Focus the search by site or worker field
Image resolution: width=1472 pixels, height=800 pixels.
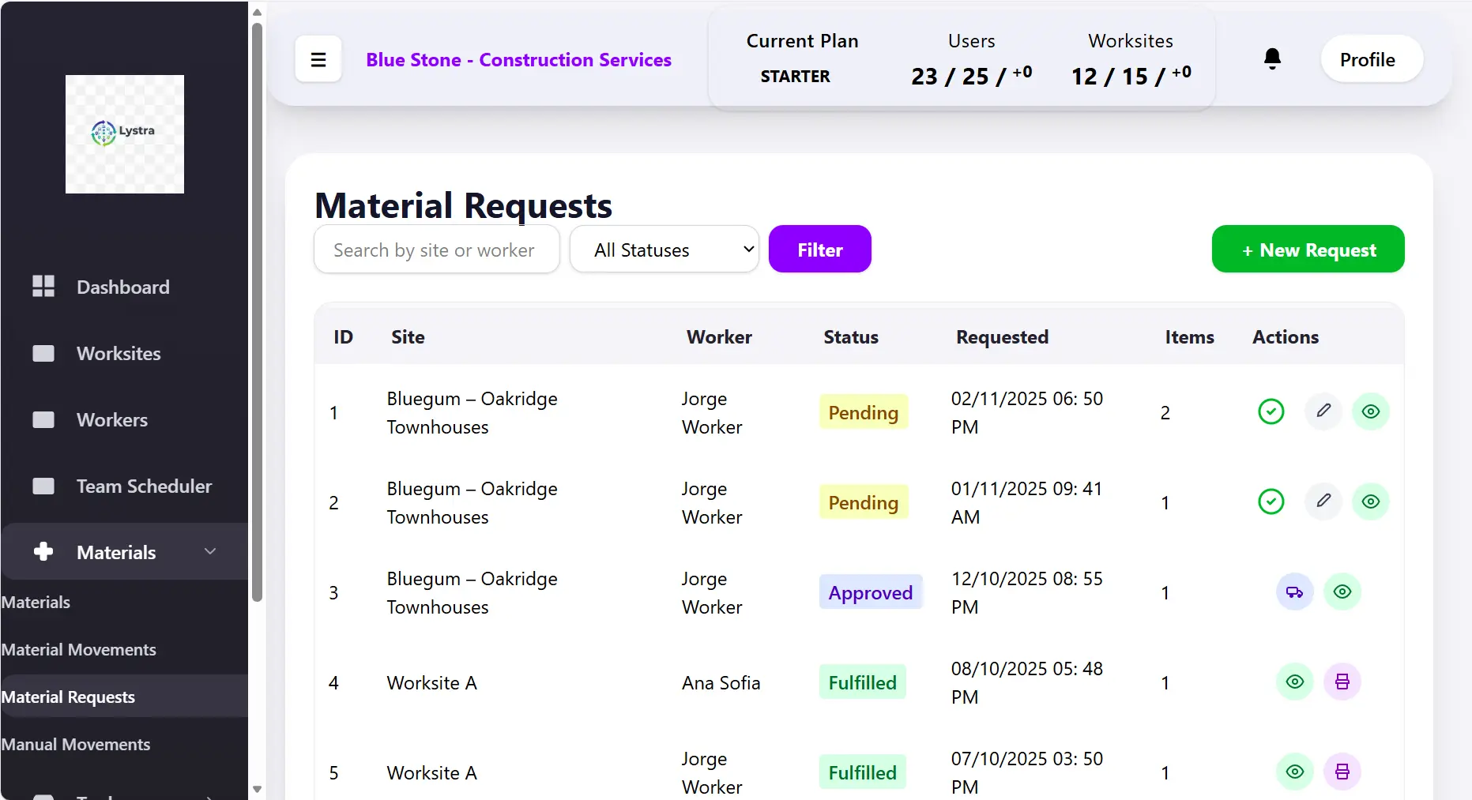[x=437, y=250]
